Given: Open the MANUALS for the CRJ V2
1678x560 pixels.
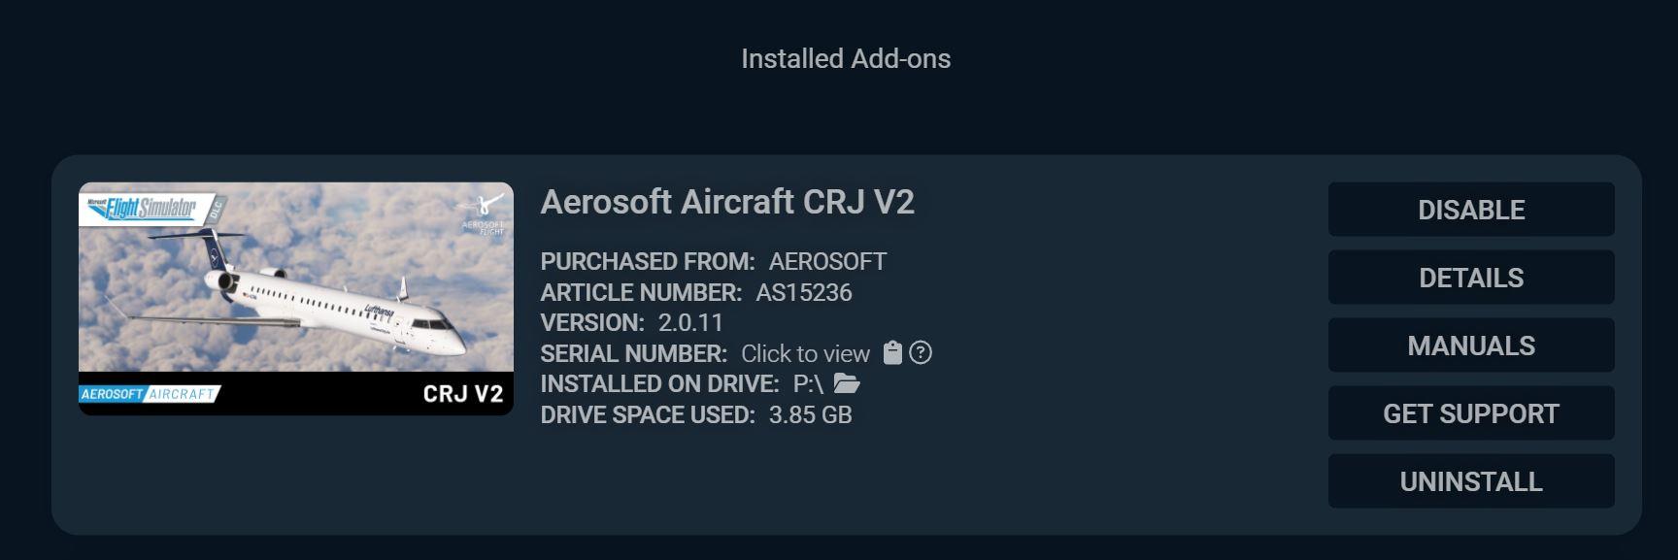Looking at the screenshot, I should click(x=1470, y=346).
